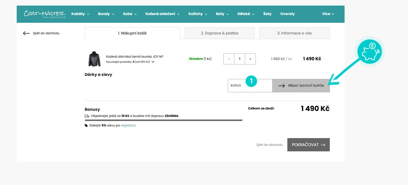Click the coupon code input field

(250, 85)
